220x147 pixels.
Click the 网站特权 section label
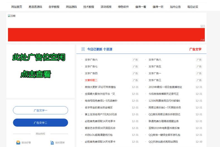point(40,134)
